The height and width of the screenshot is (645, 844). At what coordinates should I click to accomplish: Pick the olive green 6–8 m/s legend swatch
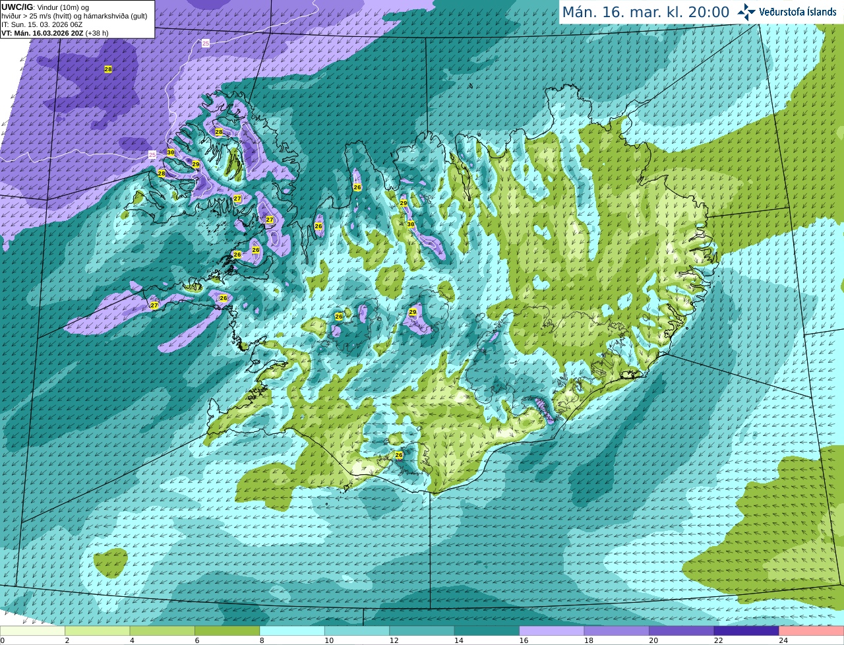[227, 631]
